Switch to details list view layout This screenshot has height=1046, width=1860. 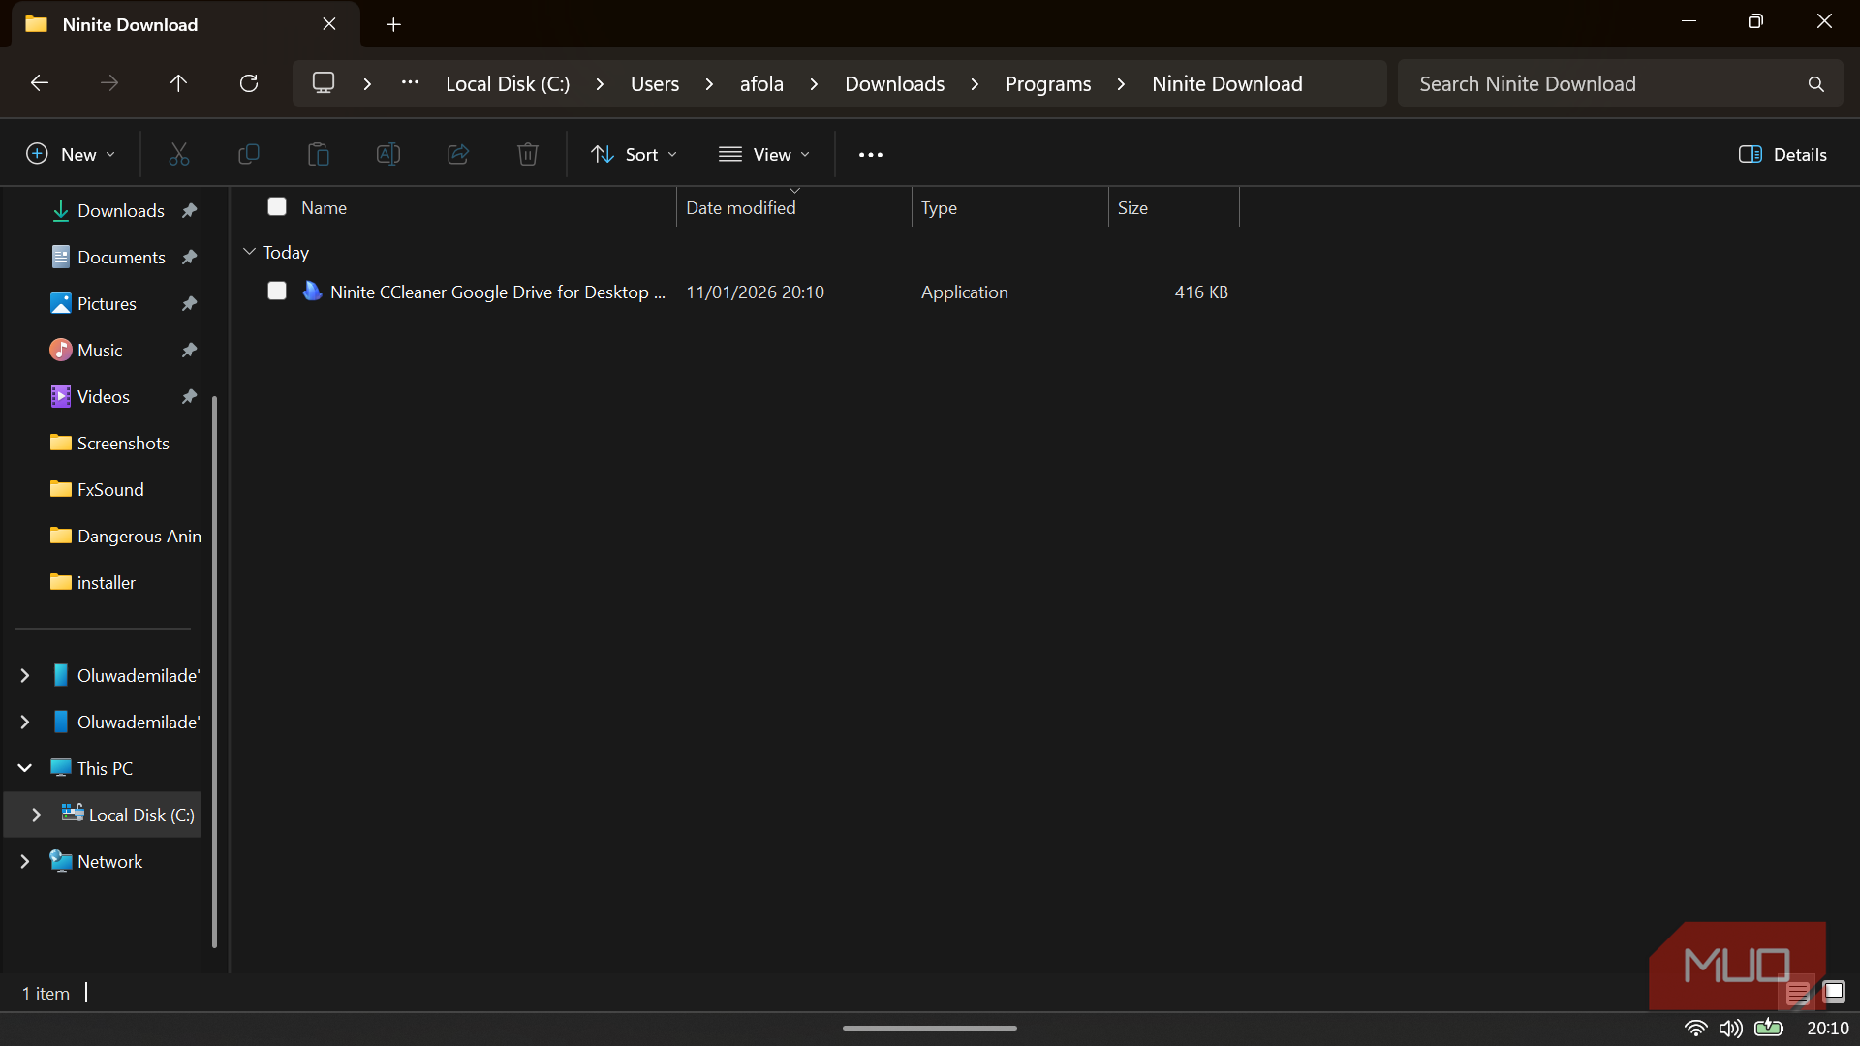tap(1798, 993)
